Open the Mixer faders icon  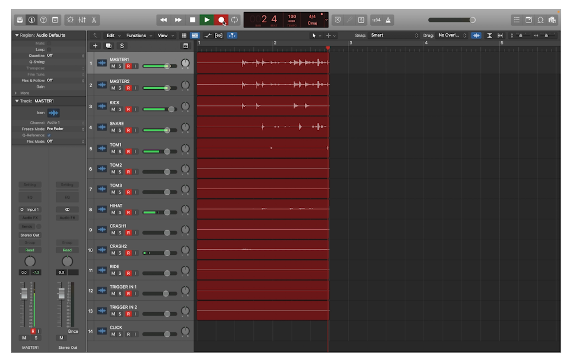(x=82, y=20)
